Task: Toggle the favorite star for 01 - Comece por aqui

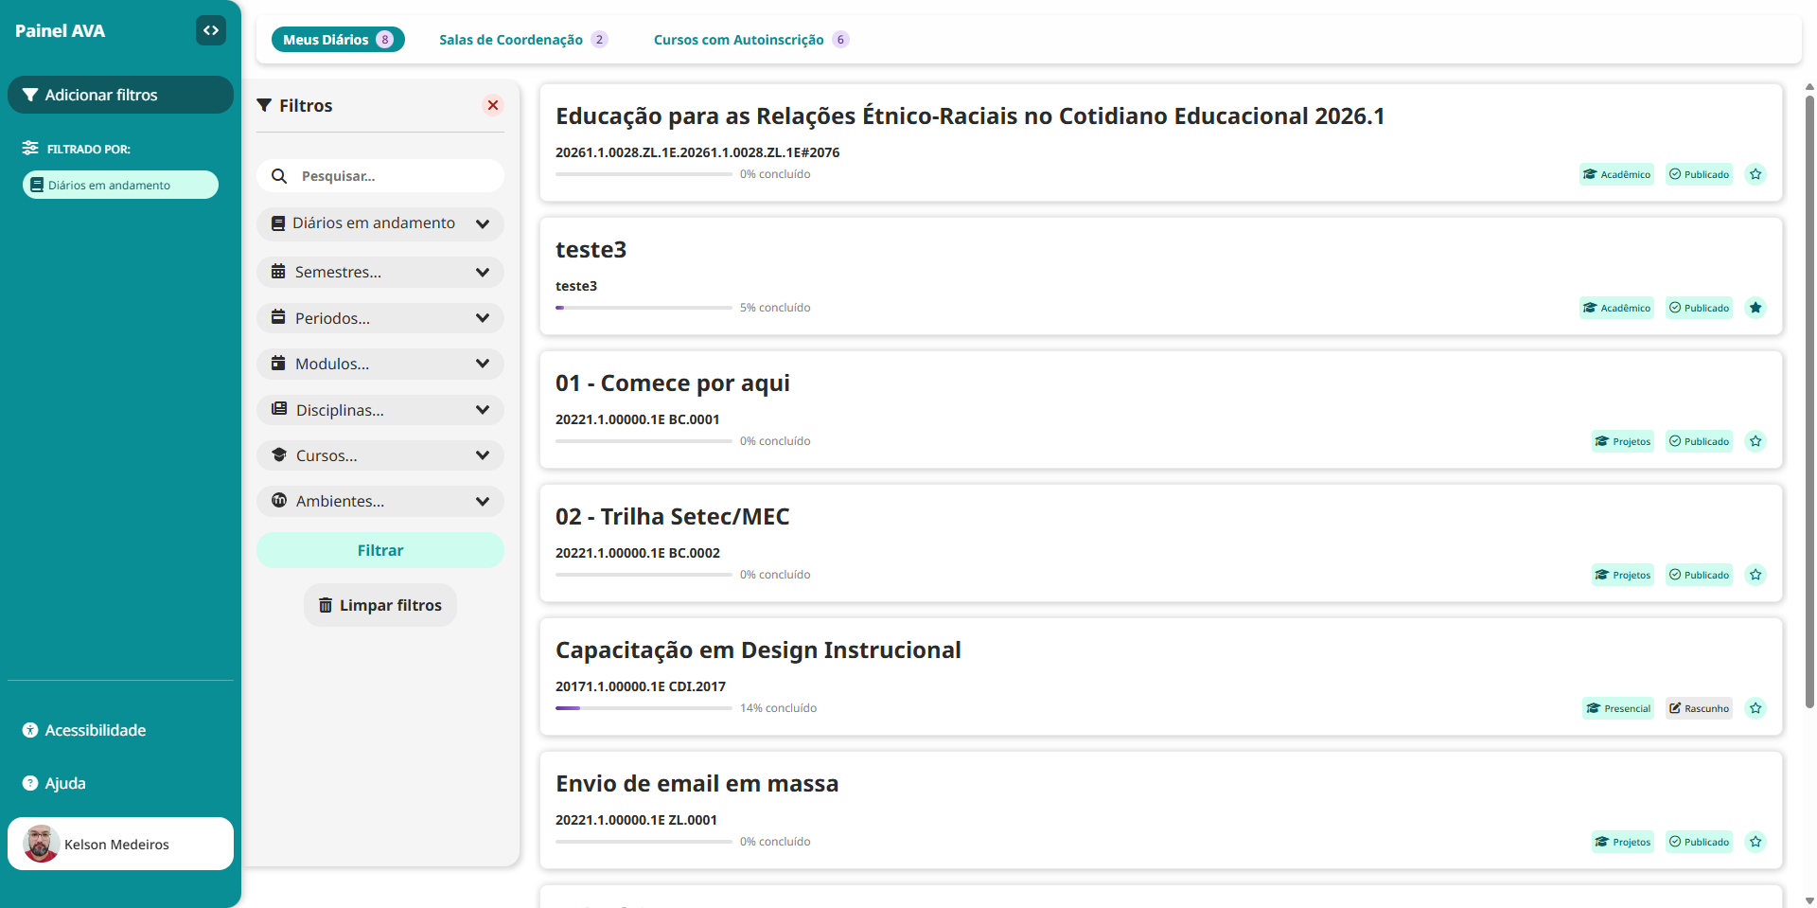Action: [x=1755, y=441]
